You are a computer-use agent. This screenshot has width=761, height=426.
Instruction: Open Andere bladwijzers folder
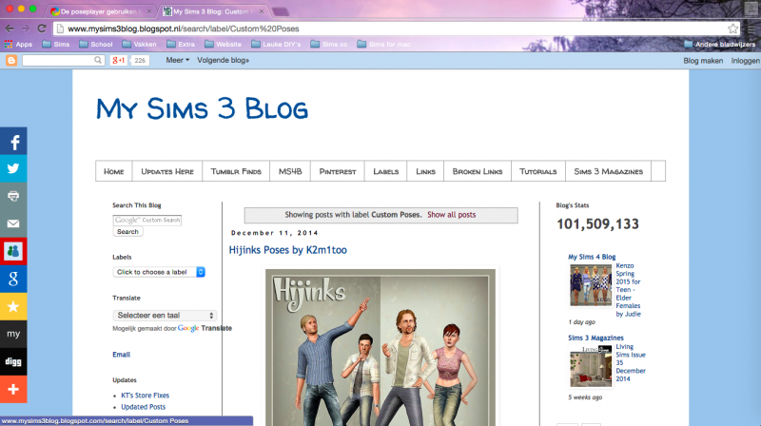coord(720,44)
